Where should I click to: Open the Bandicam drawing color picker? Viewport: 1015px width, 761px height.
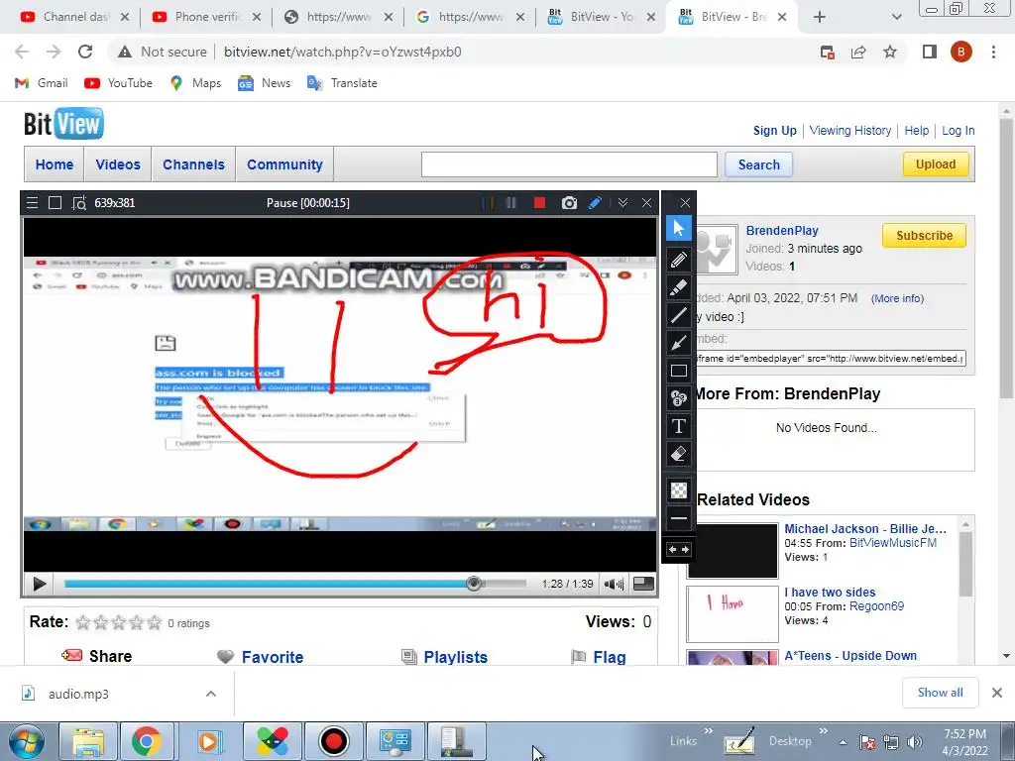678,489
